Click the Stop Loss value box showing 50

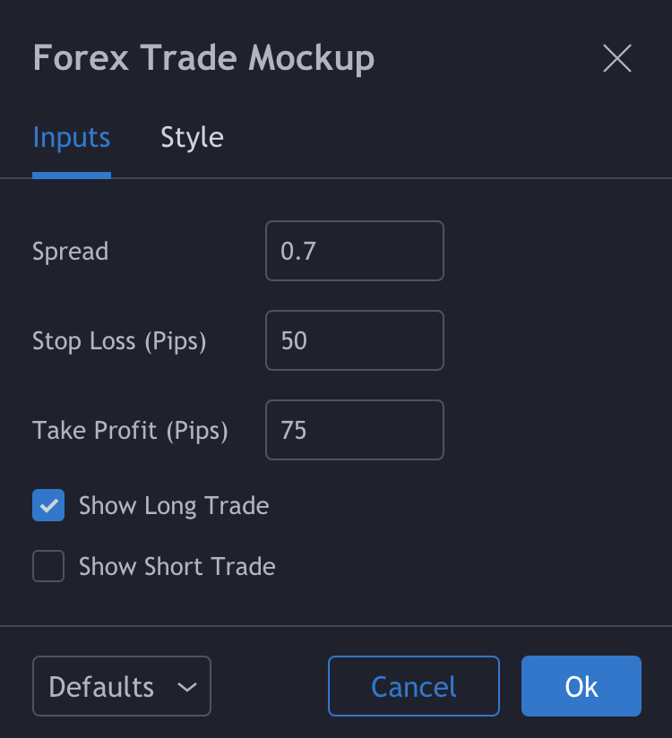[x=354, y=340]
